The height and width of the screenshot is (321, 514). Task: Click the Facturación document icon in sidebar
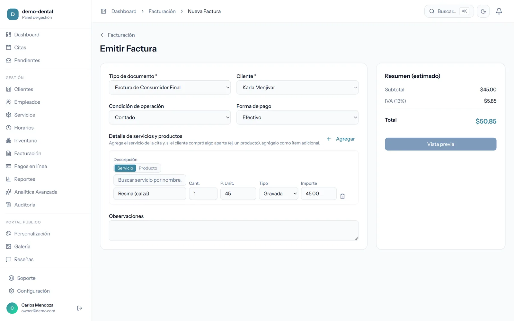(x=9, y=153)
